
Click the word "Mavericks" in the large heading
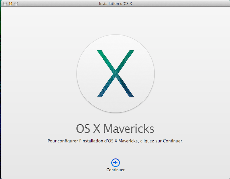pyautogui.click(x=129, y=129)
